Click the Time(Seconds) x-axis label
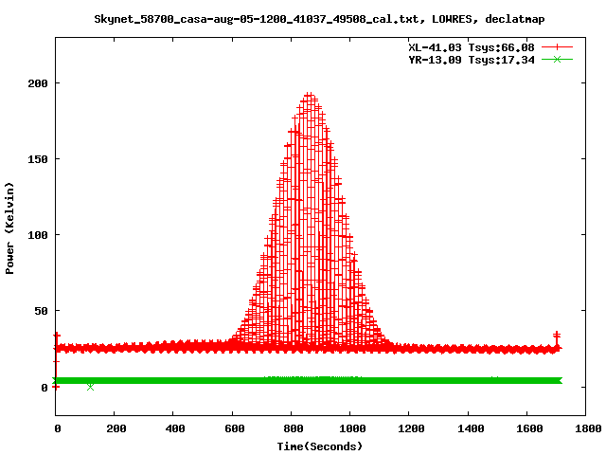This screenshot has width=606, height=455. click(x=320, y=446)
